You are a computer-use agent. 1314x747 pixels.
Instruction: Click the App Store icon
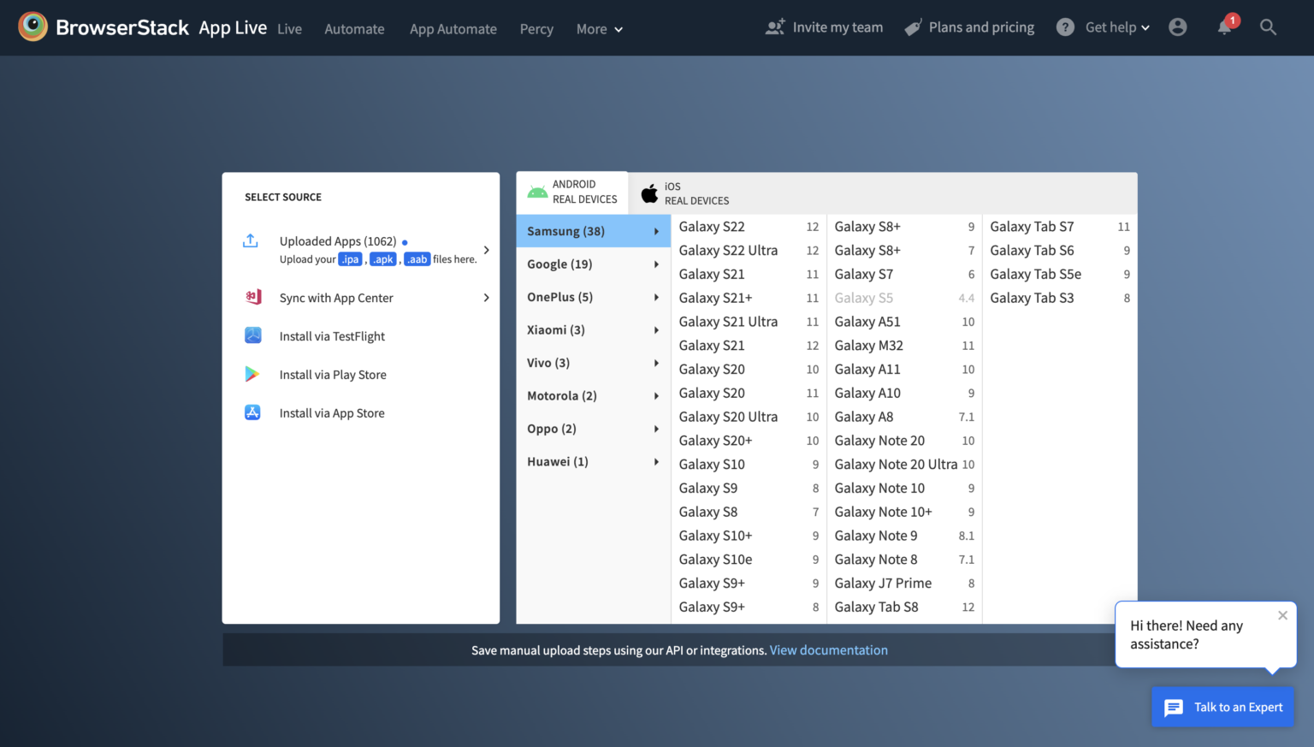252,412
